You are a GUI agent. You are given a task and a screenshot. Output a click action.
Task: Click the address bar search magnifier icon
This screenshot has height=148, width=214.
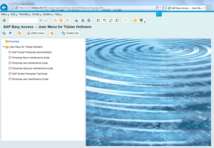(157, 8)
